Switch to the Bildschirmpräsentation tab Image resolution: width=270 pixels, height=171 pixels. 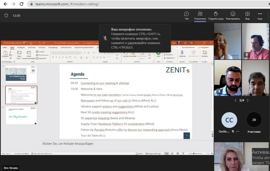click(84, 47)
